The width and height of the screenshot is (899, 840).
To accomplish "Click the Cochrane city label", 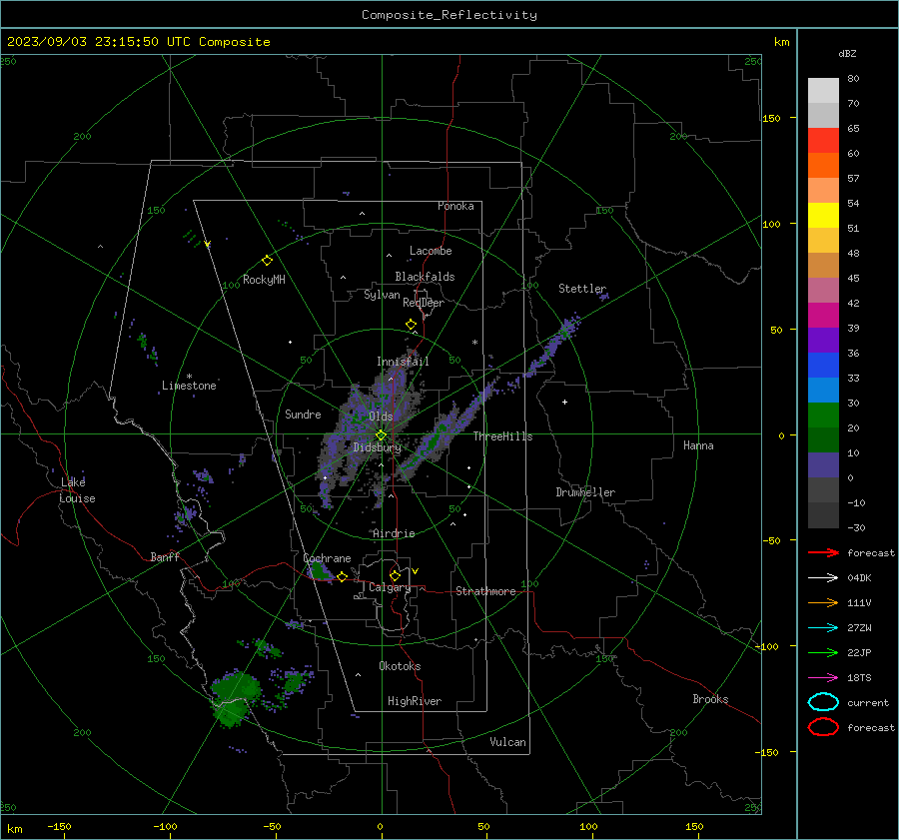I will [x=327, y=558].
